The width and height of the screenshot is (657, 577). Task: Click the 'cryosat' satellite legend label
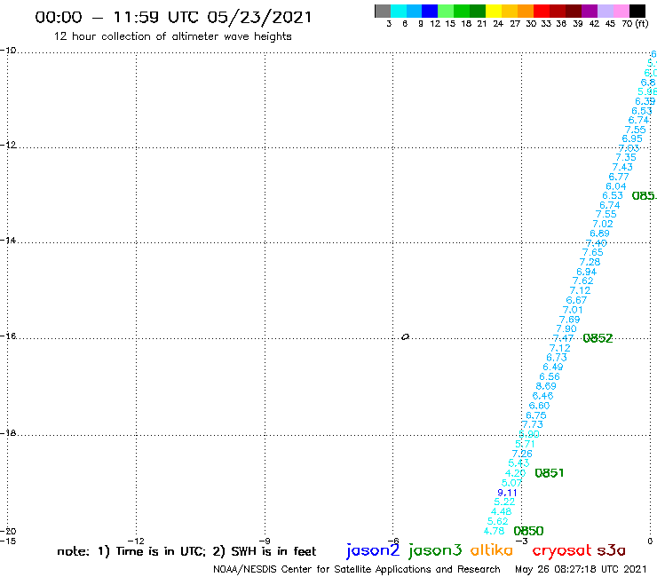pyautogui.click(x=562, y=550)
